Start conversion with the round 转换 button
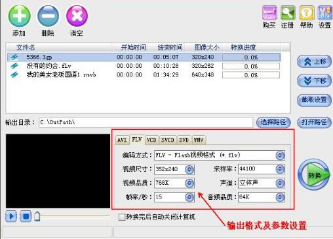333x239 pixels. coord(314,174)
